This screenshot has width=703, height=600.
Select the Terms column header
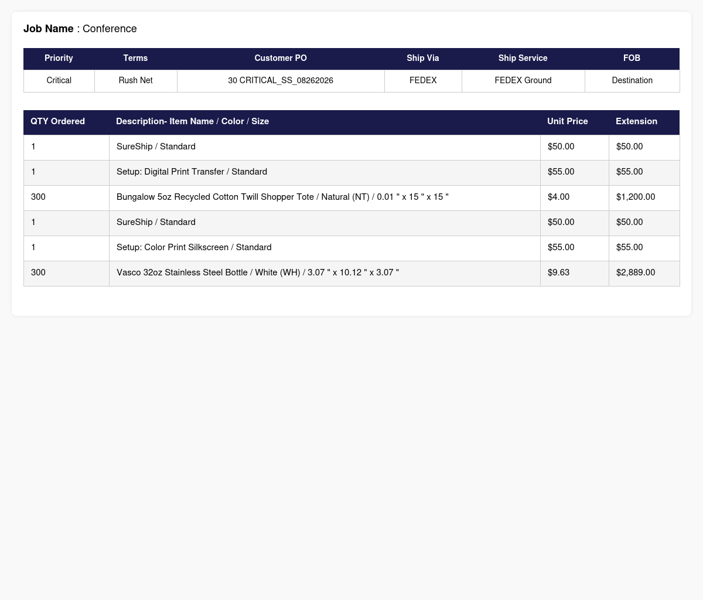point(135,59)
